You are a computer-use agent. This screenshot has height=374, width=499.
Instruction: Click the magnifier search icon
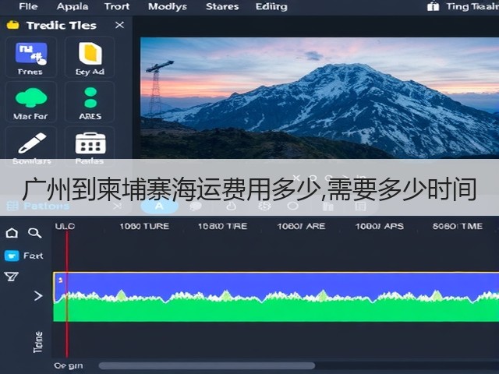click(x=34, y=233)
